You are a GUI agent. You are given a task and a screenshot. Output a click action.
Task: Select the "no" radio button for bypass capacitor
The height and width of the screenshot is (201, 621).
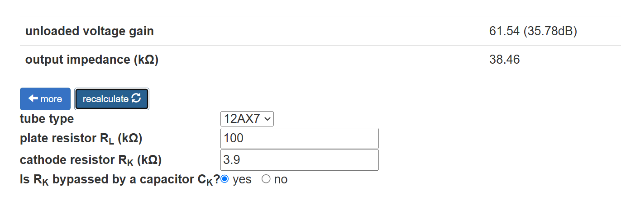click(266, 179)
